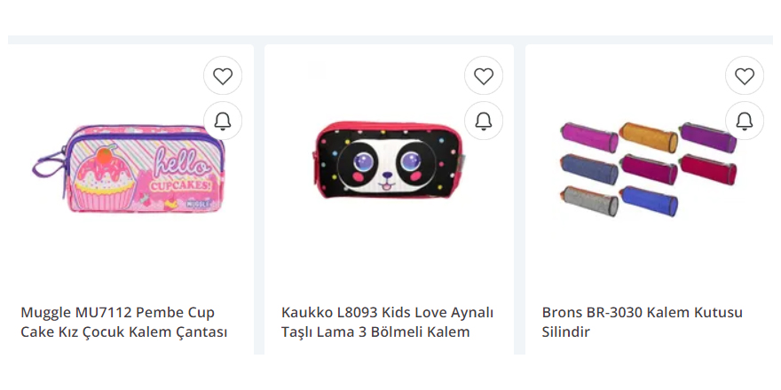This screenshot has height=390, width=781.
Task: Mark the Brons cylinder pencil box as favorite
Action: (x=744, y=75)
